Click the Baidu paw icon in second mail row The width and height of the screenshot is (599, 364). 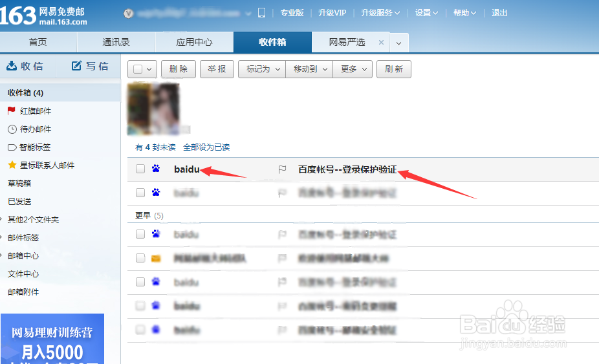pos(156,192)
